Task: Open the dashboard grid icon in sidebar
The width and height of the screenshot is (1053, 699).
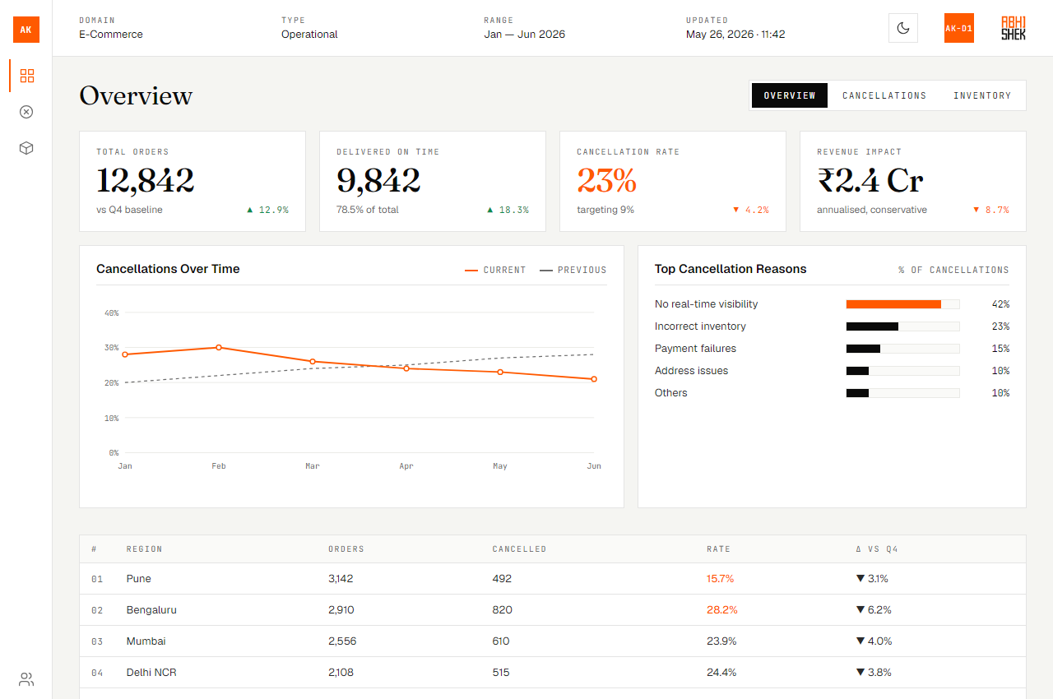Action: click(26, 76)
